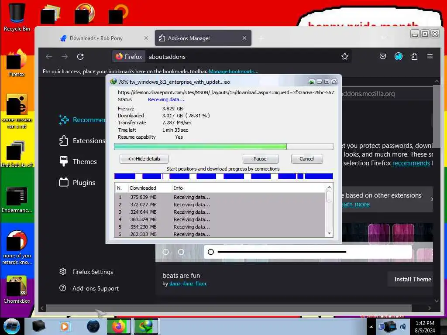Close the Downloads - Bob Pony tab
This screenshot has height=335, width=447.
(146, 38)
